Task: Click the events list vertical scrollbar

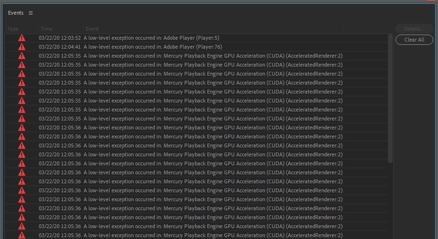Action: pyautogui.click(x=390, y=98)
